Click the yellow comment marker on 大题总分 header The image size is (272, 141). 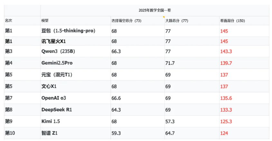tap(164, 17)
